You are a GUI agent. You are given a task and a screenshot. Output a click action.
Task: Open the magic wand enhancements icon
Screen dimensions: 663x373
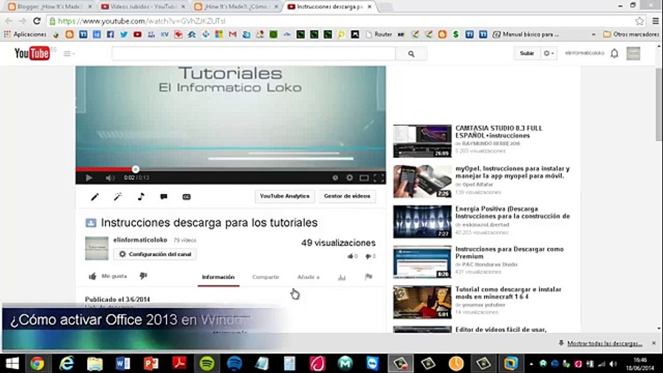(x=118, y=197)
